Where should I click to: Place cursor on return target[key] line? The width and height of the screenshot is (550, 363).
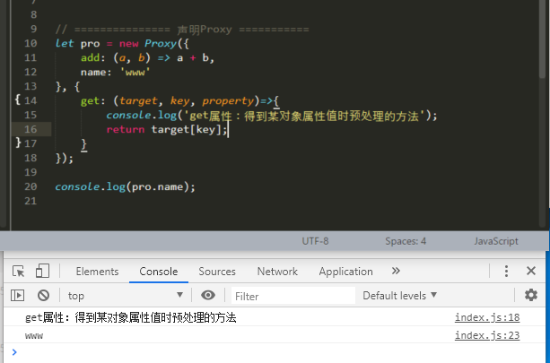pos(167,130)
